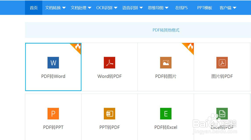Click the red Acrobat icon for Word转PDF
This screenshot has height=140, width=251.
[109, 62]
